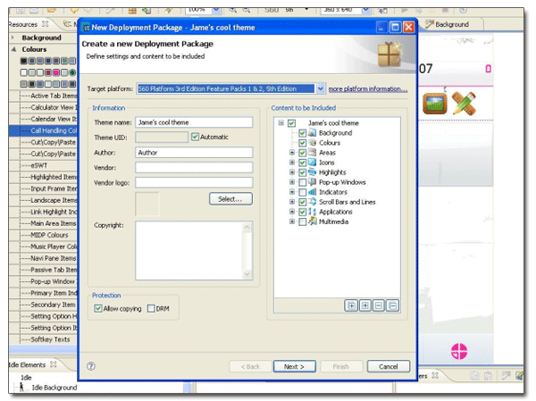Expand the Highlights tree node
This screenshot has height=401, width=536.
coord(292,172)
